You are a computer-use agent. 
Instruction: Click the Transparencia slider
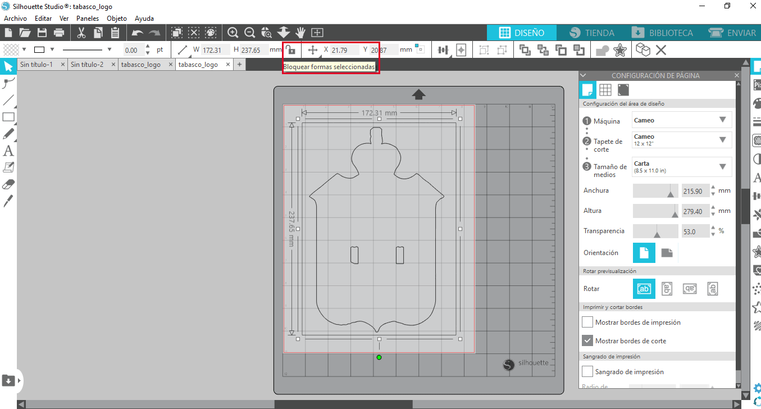pyautogui.click(x=655, y=231)
